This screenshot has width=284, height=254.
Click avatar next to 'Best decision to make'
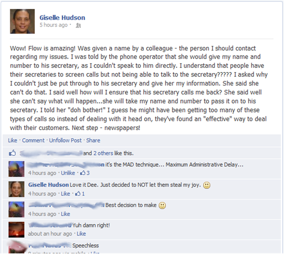point(16,209)
